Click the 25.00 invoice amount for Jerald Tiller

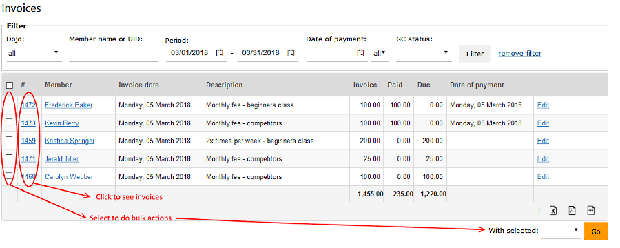[x=372, y=158]
